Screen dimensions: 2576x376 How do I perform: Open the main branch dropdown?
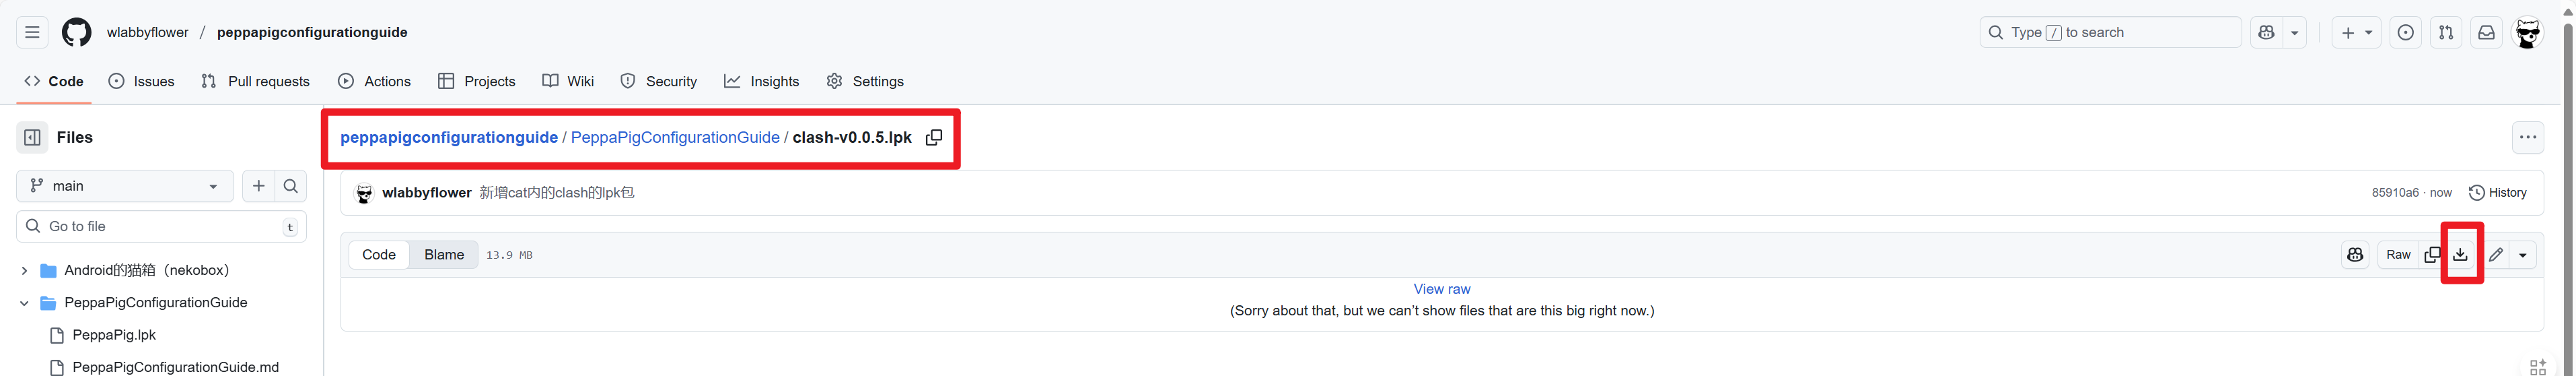pyautogui.click(x=125, y=185)
